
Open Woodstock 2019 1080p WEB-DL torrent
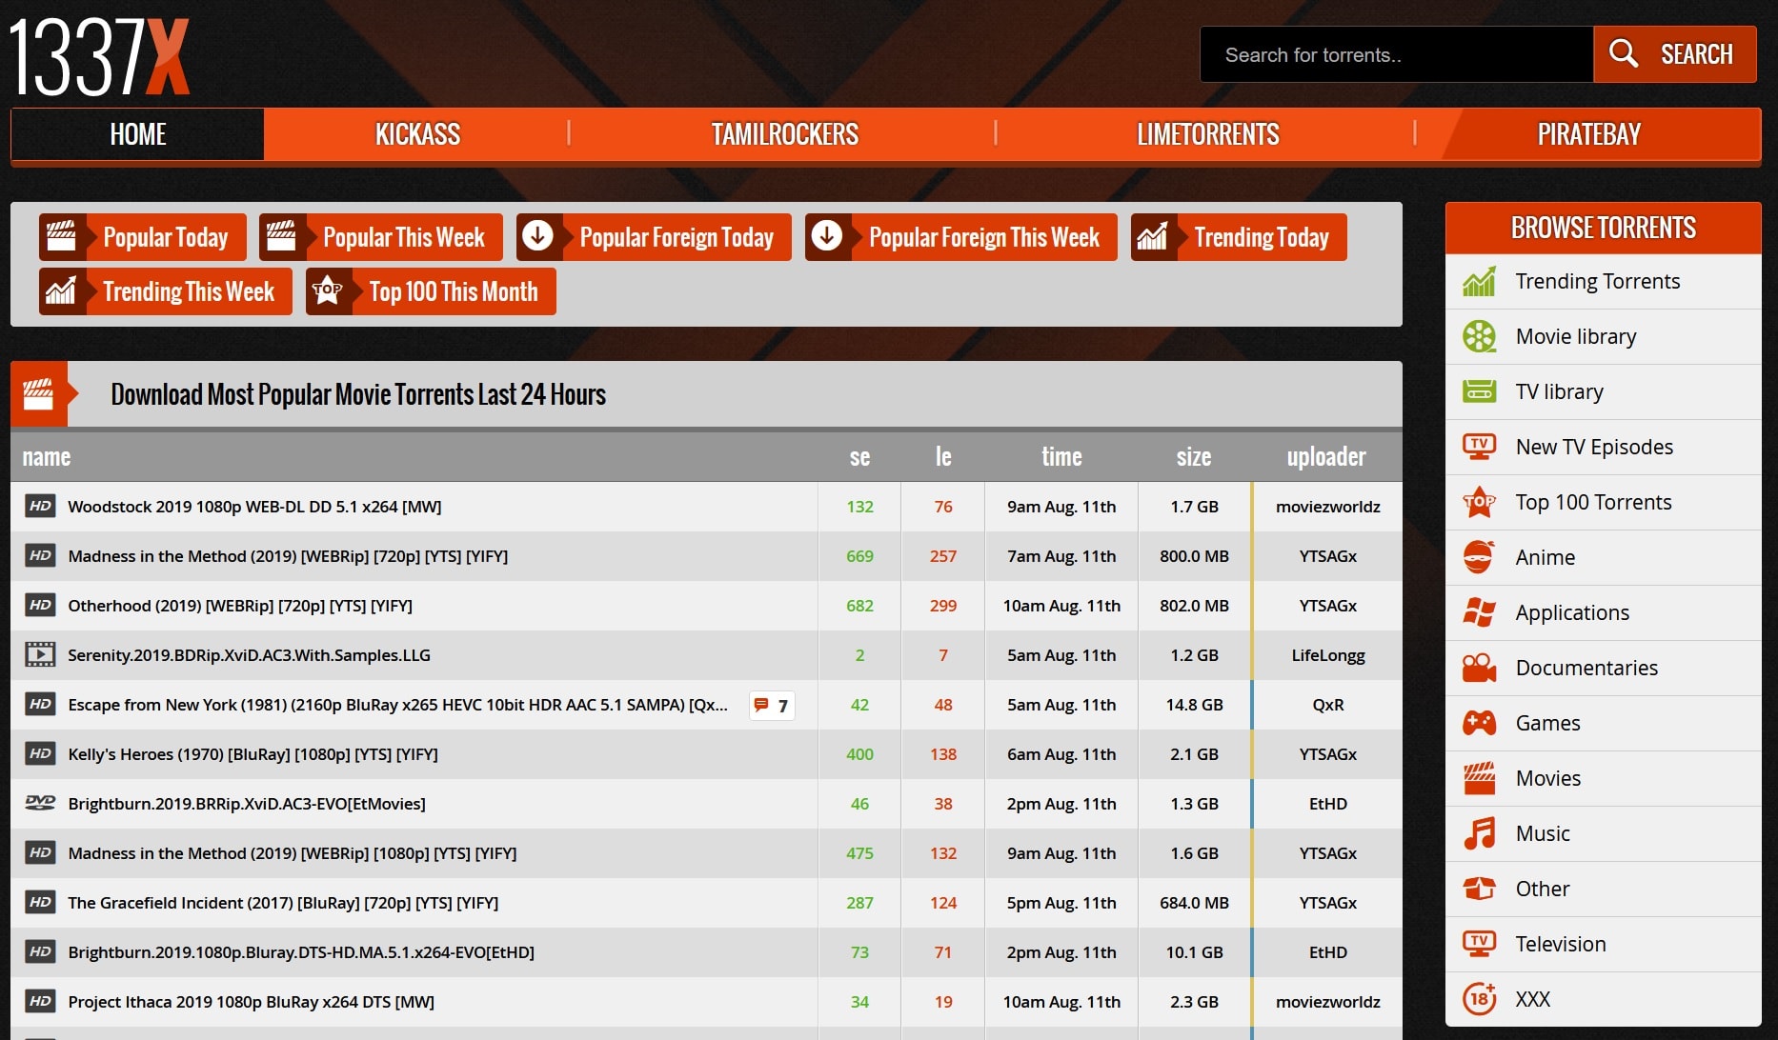254,507
